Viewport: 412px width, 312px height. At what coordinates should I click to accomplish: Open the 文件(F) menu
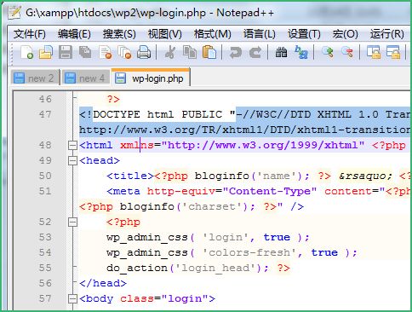pos(30,34)
